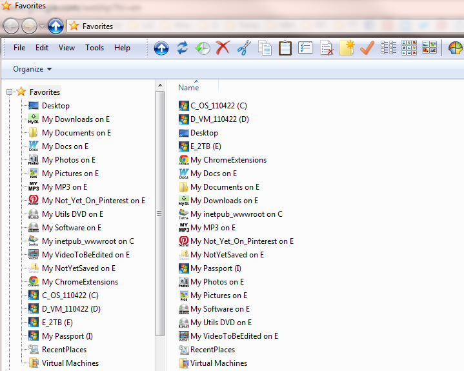
Task: Click the Copy pages toolbar icon
Action: click(x=265, y=48)
